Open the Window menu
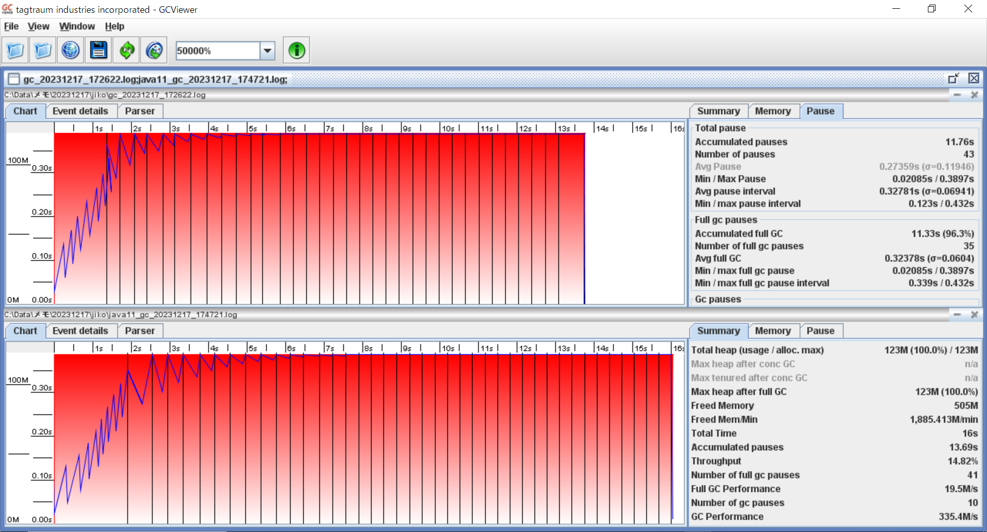The height and width of the screenshot is (532, 987). point(77,26)
